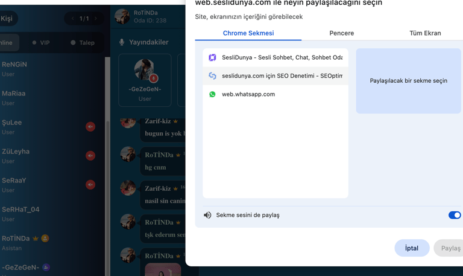Switch to the Pencere tab
This screenshot has width=463, height=276.
point(342,33)
